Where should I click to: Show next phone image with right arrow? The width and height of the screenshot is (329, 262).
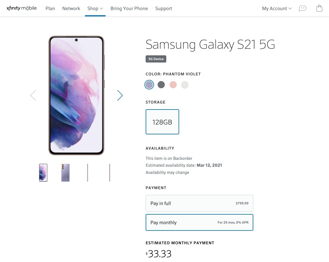[x=120, y=95]
